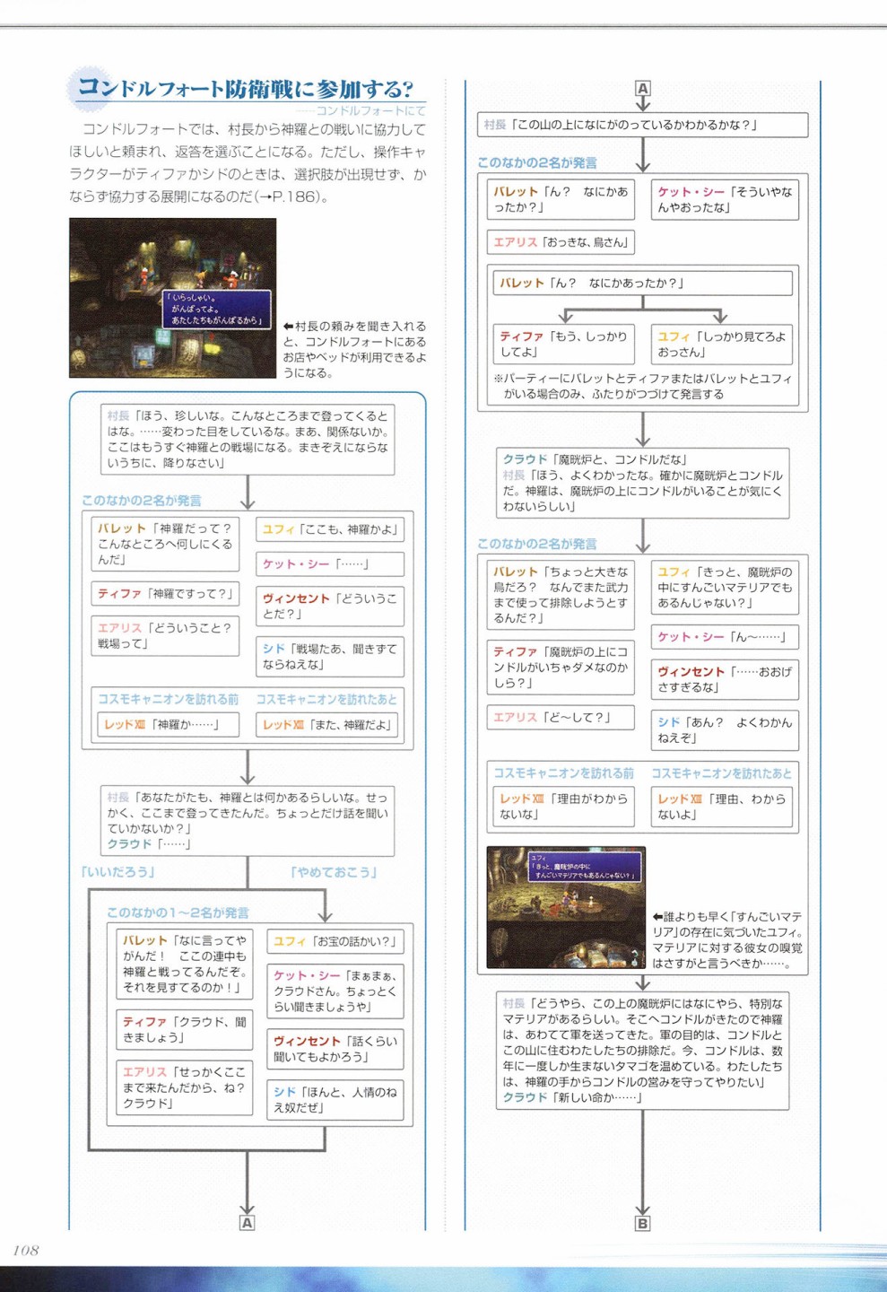Click the このなかの1〜2名が発言 heading
The image size is (887, 1292).
point(178,912)
